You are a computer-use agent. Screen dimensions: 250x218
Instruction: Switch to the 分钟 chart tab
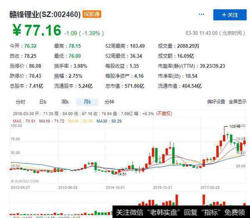[x=109, y=102]
